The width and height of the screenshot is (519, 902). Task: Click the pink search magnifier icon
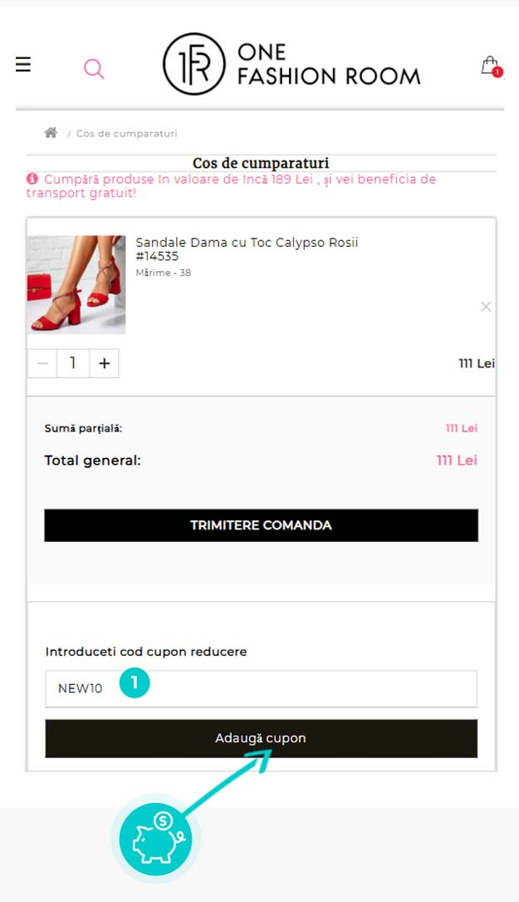point(94,69)
